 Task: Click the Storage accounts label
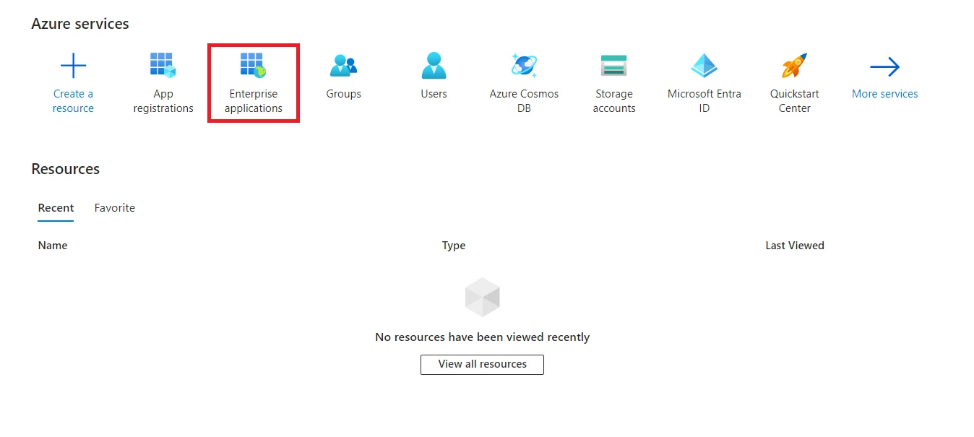614,101
